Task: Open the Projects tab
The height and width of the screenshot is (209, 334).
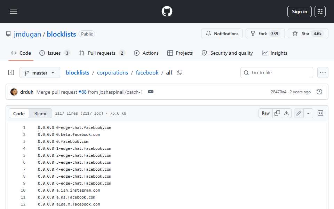Action: tap(180, 53)
